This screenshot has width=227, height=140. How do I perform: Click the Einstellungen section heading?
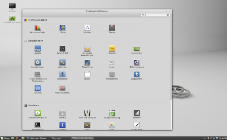tap(36, 41)
